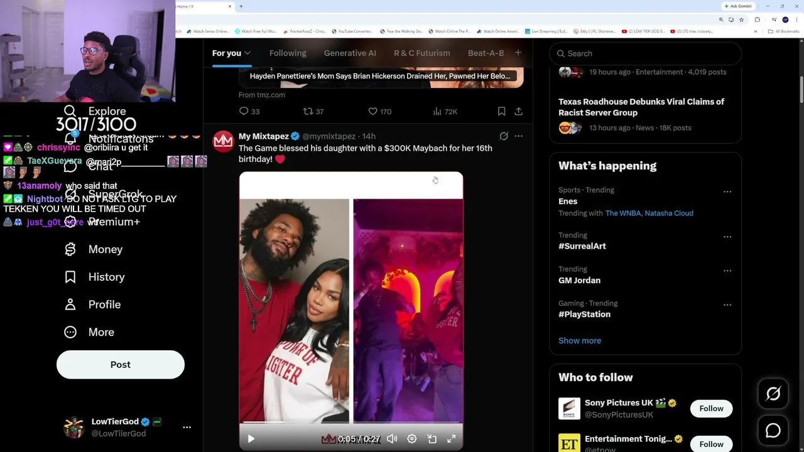The image size is (804, 452).
Task: Open The WNBA, Natasha Cloud link
Action: click(x=649, y=213)
